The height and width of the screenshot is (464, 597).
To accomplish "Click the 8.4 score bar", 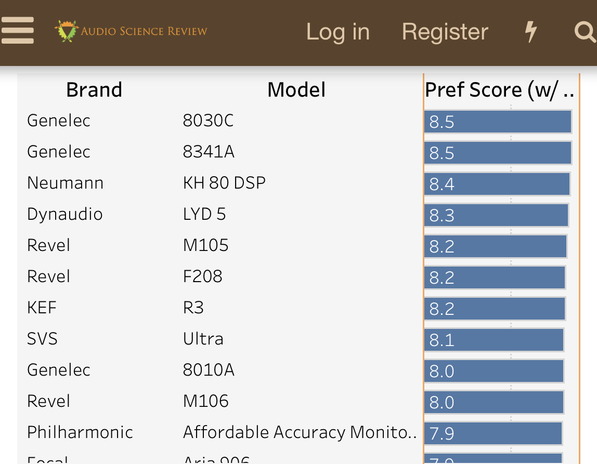I will click(x=497, y=184).
